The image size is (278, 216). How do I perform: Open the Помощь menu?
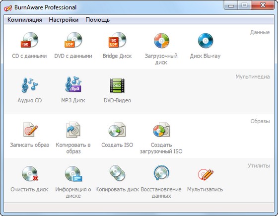[x=97, y=20]
